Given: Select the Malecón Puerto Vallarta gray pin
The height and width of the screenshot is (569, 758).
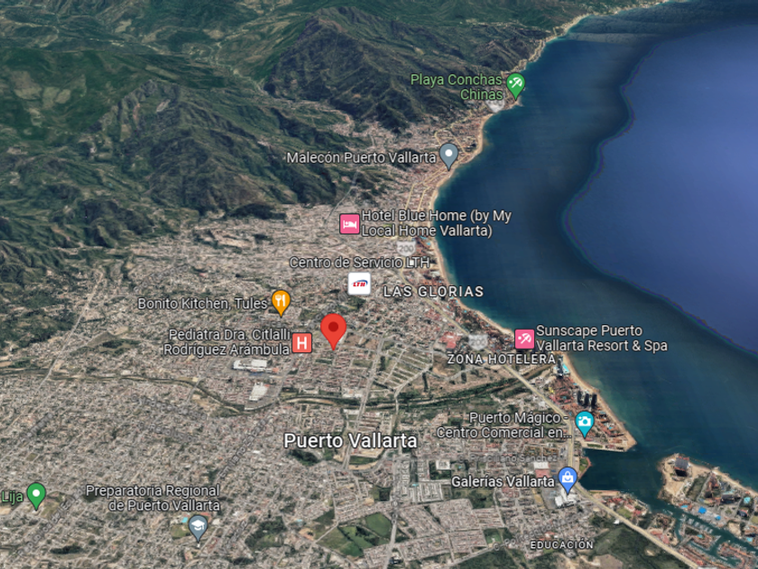Looking at the screenshot, I should tap(448, 156).
